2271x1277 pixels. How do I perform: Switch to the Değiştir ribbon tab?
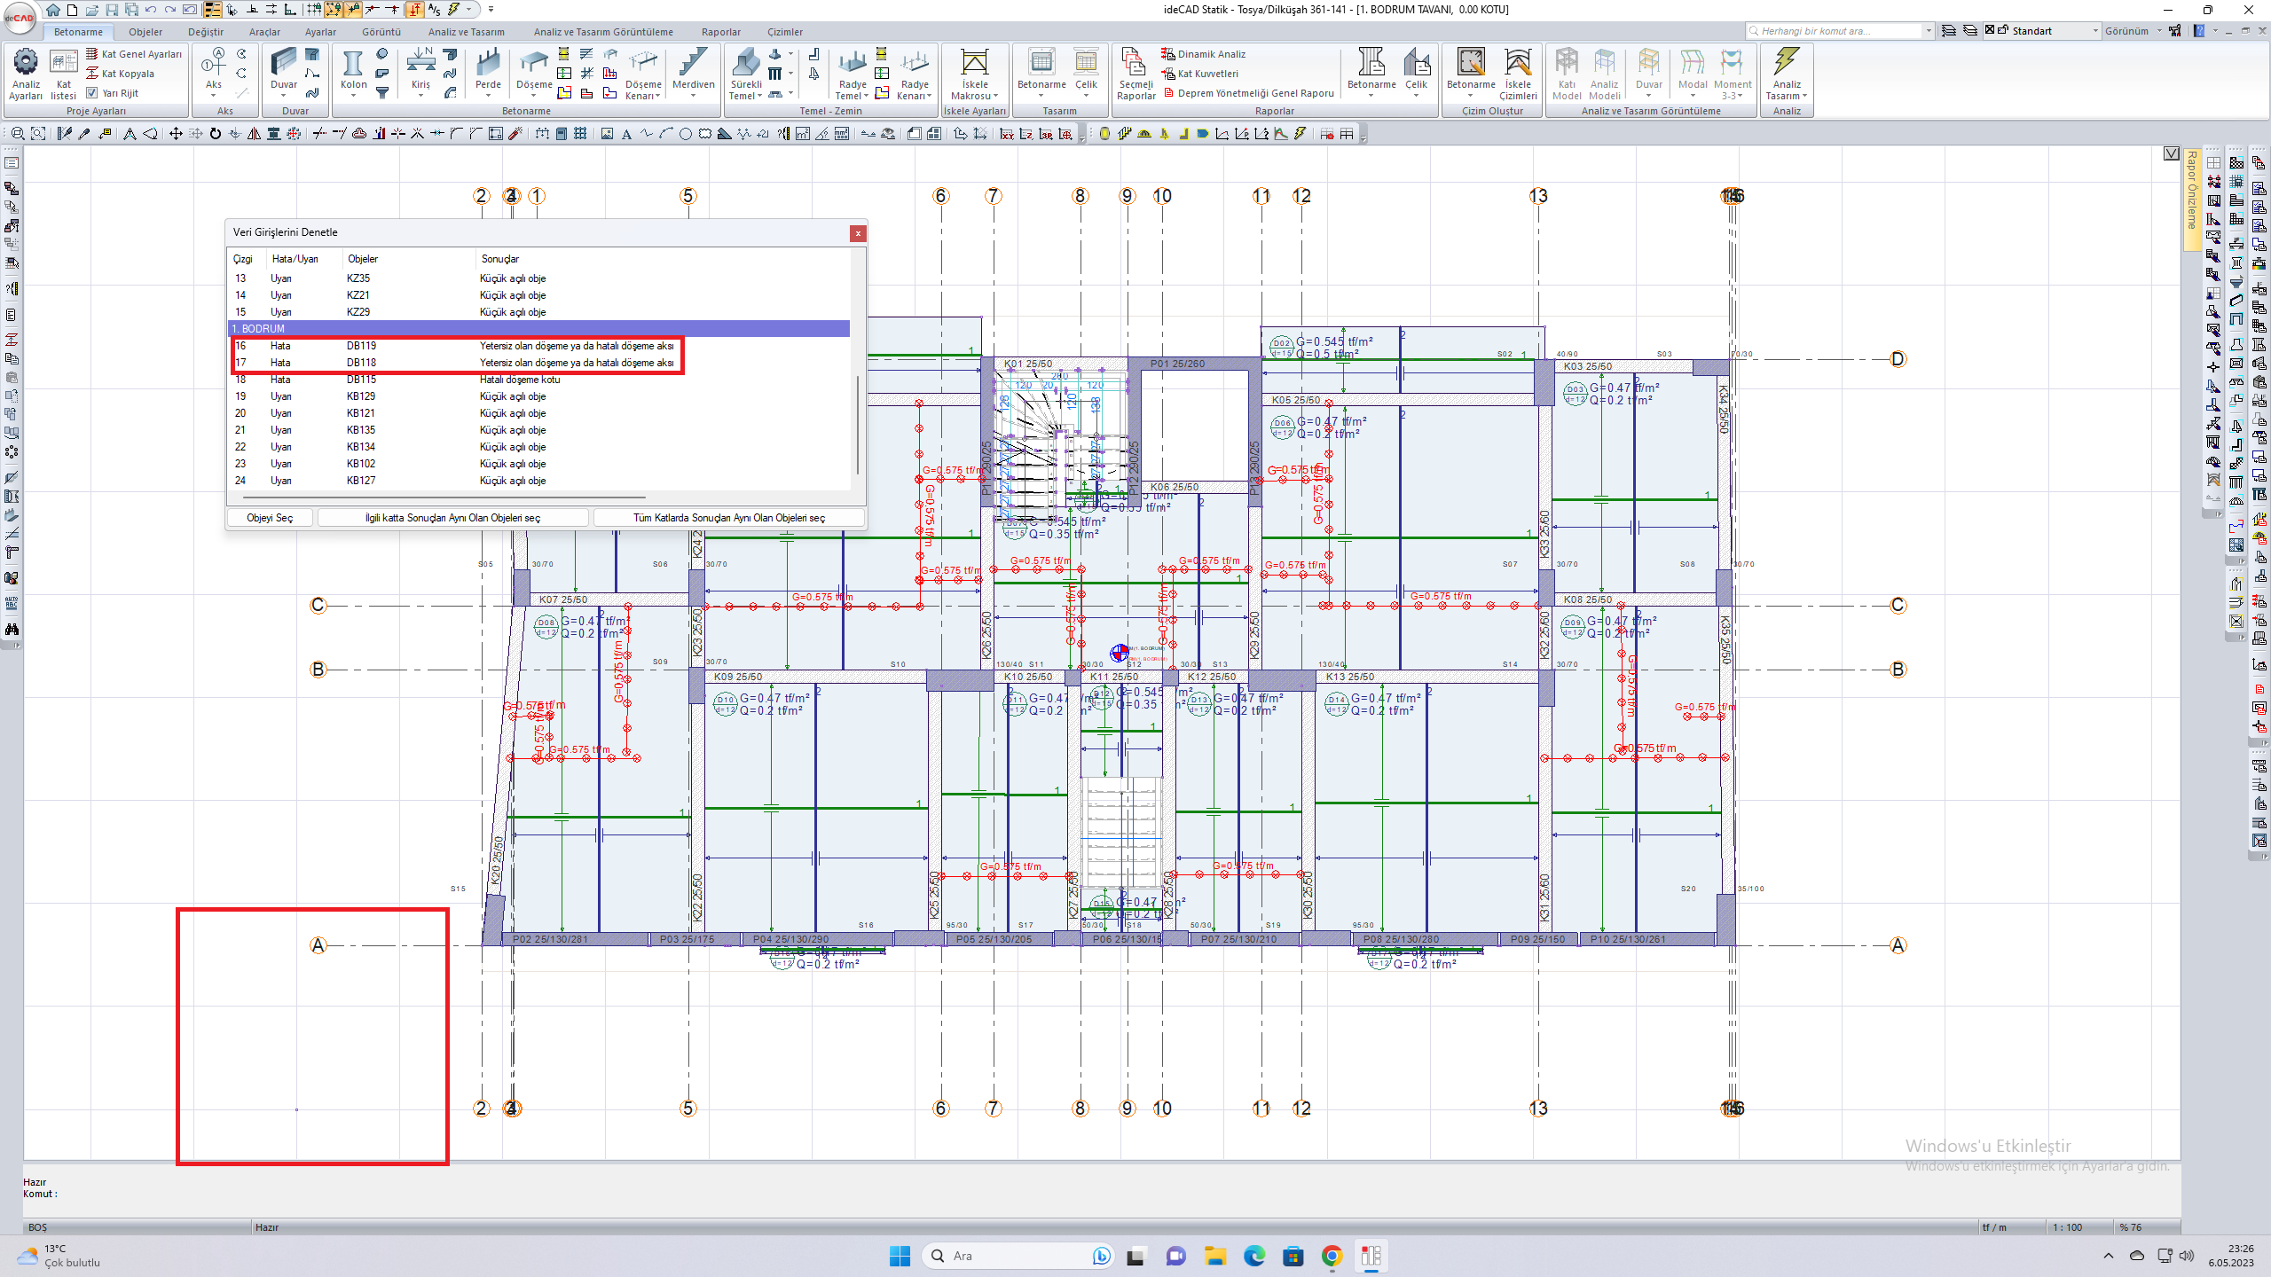206,32
